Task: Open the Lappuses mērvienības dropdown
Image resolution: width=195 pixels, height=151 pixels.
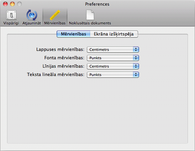Action: [x=113, y=50]
